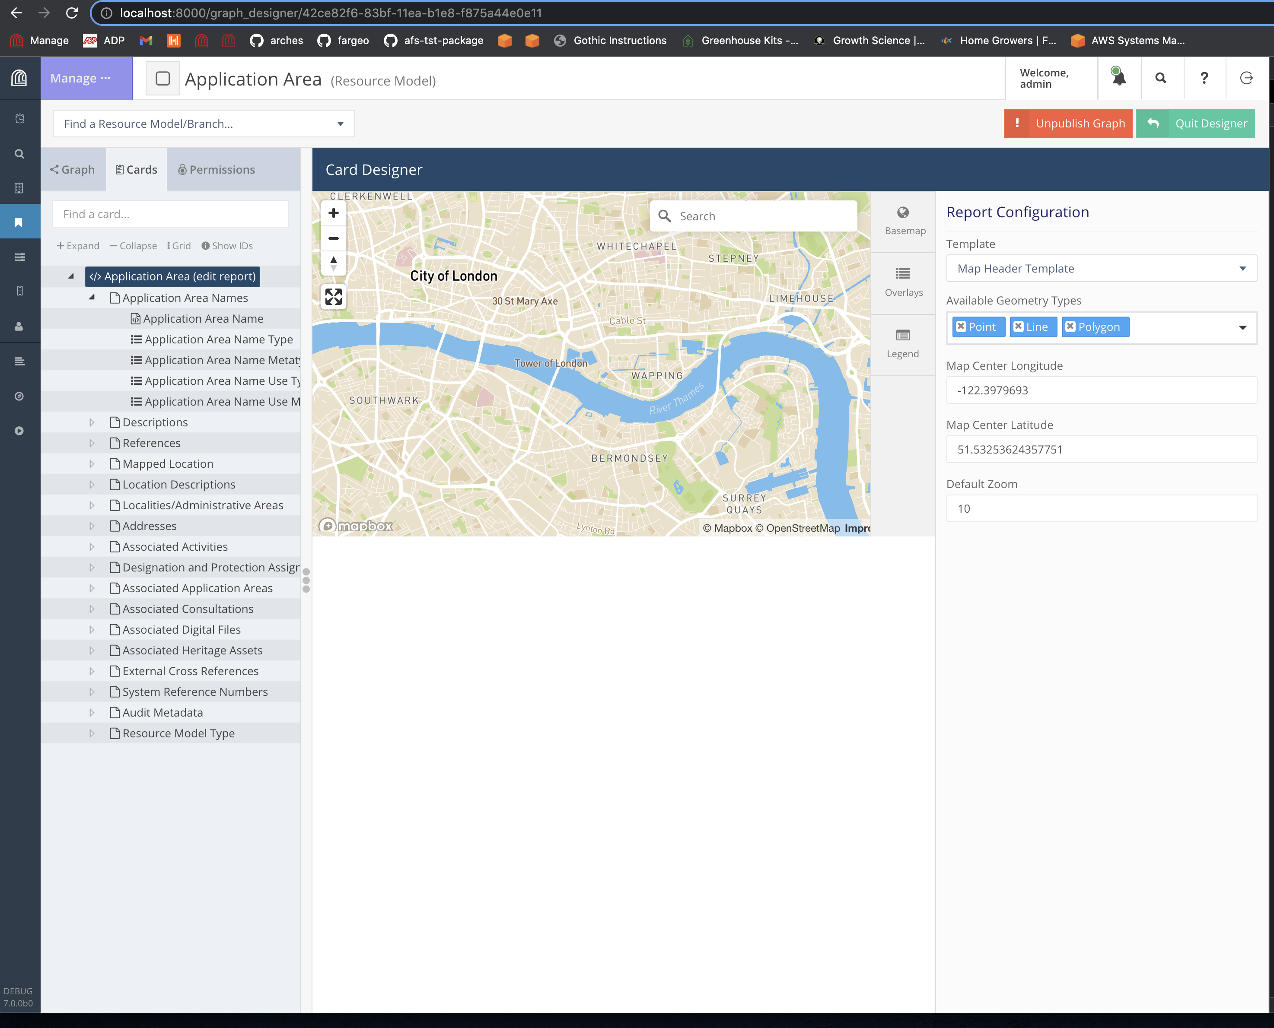Click the Unpublish Graph button
1274x1028 pixels.
pos(1068,123)
